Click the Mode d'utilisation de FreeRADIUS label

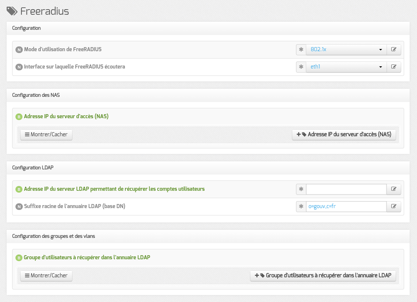tap(63, 49)
